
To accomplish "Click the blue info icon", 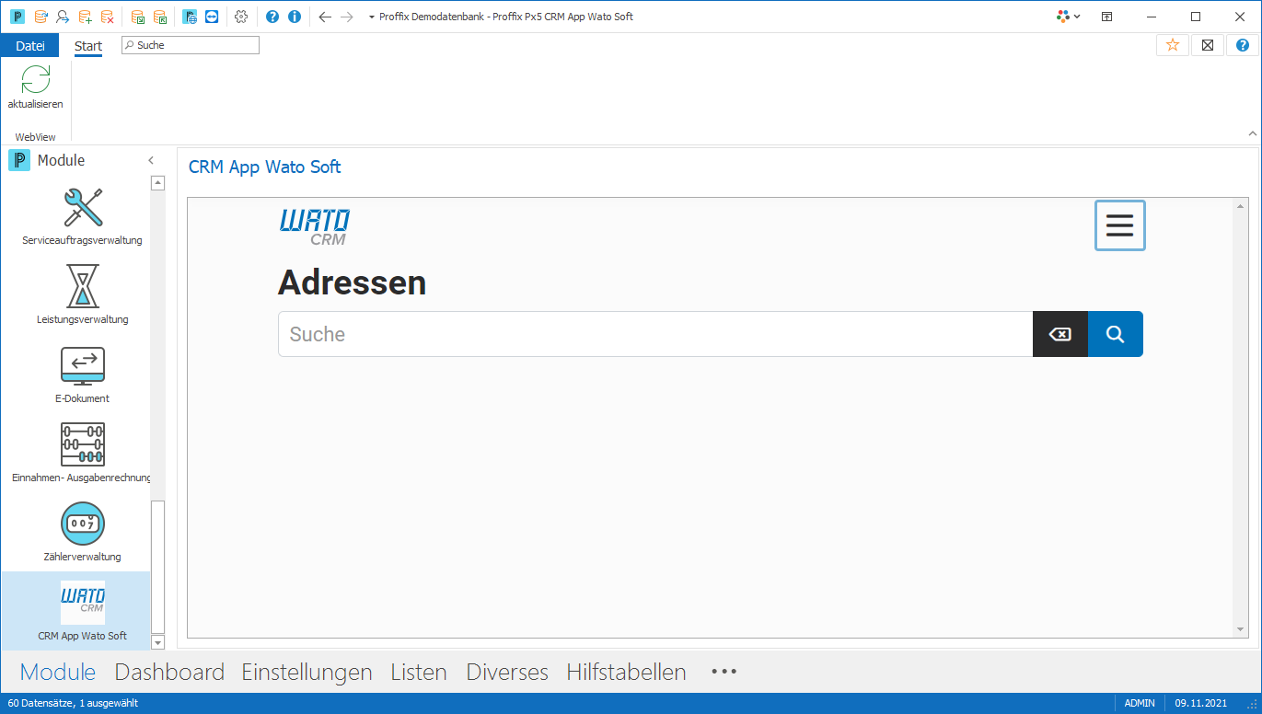I will [x=295, y=17].
